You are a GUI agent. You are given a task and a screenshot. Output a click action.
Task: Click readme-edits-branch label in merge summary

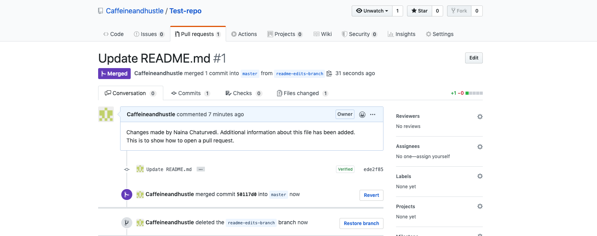(x=300, y=74)
